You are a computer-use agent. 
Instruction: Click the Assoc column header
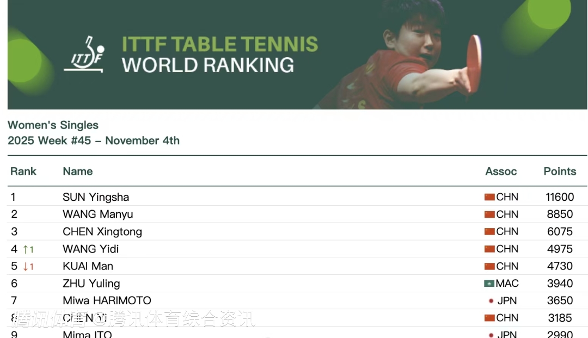point(501,171)
